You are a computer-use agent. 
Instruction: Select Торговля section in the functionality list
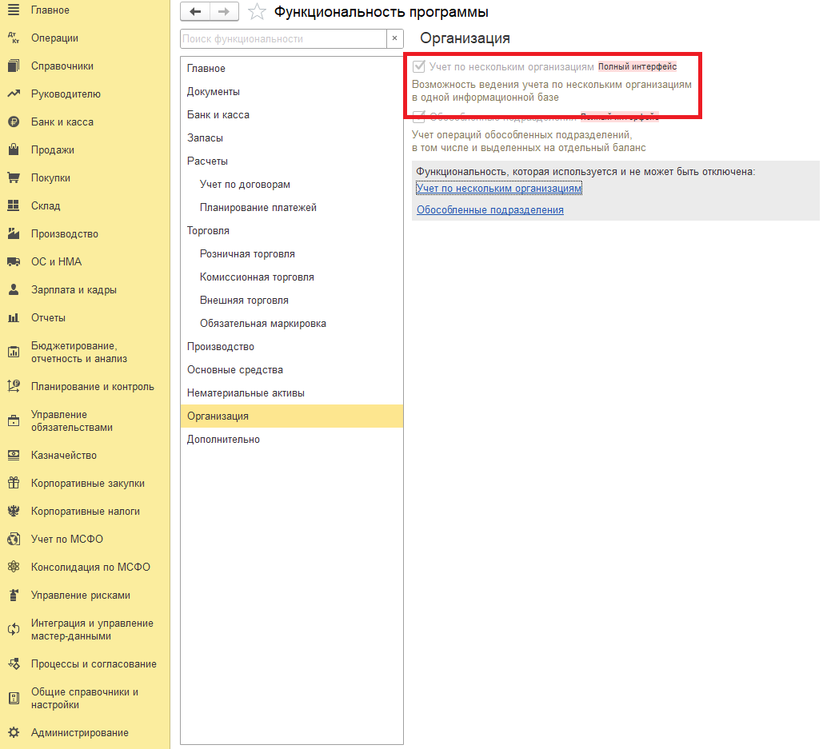[x=208, y=231]
